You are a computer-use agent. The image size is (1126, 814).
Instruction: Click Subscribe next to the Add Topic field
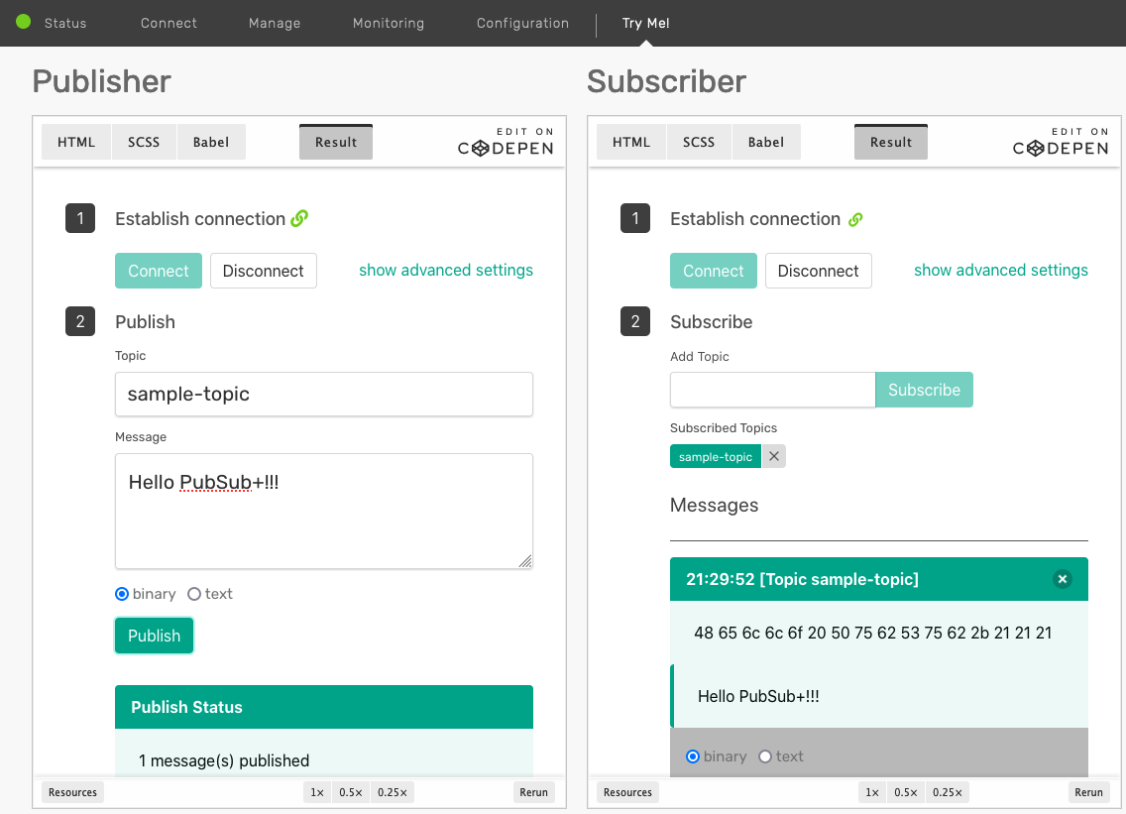[924, 390]
